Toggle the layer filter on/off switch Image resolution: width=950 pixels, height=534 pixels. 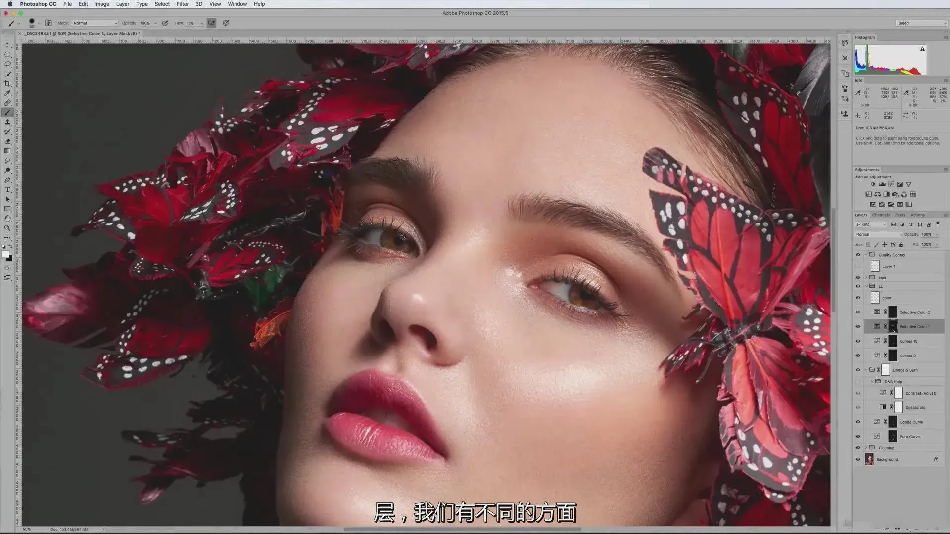click(938, 224)
